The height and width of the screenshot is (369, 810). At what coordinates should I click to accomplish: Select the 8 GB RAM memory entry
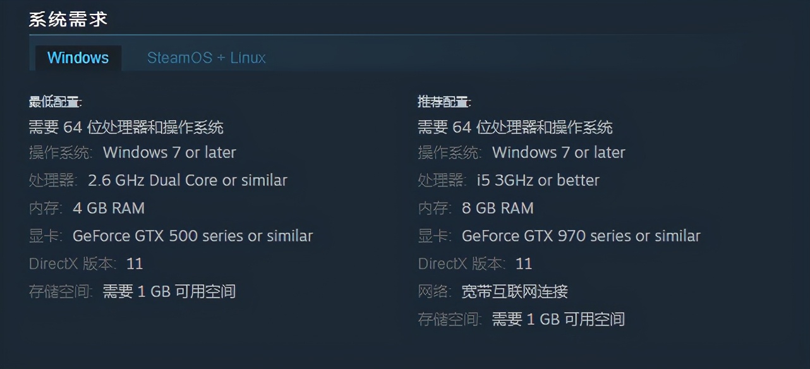[476, 208]
